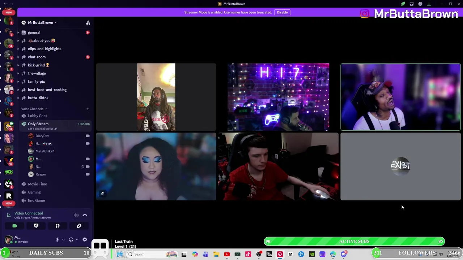This screenshot has width=463, height=260.
Task: Open File Explorer from Windows taskbar
Action: (x=216, y=254)
